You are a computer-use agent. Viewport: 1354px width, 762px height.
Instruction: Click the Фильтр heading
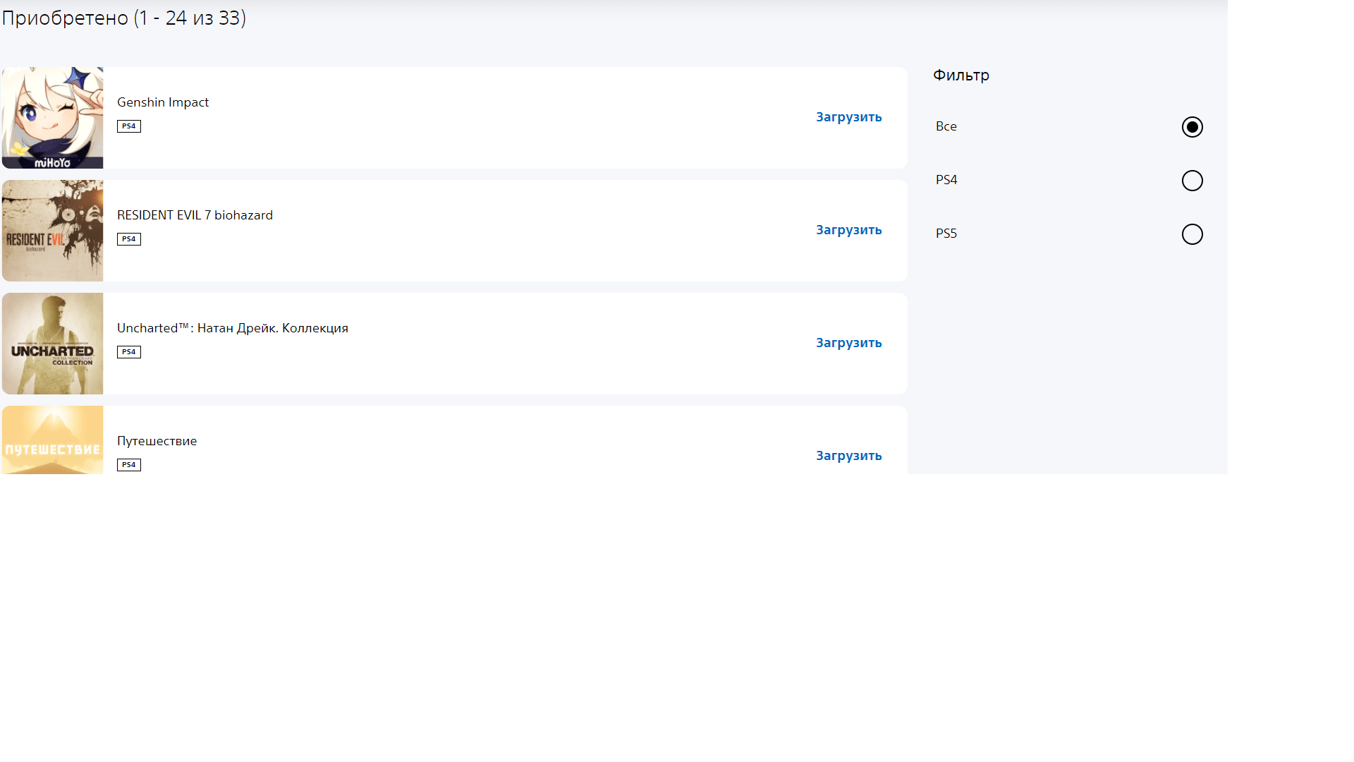pos(961,75)
